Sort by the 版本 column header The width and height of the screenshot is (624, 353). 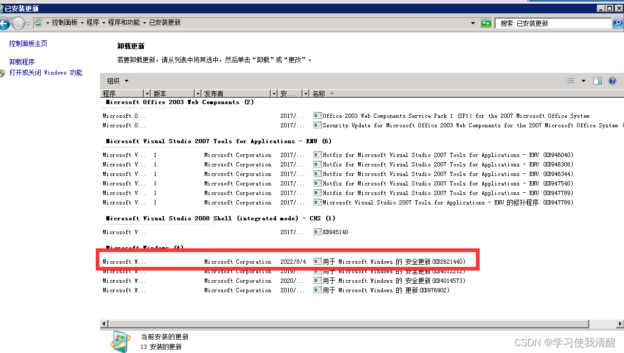click(x=173, y=94)
